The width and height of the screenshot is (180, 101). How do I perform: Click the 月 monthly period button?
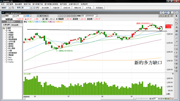[43, 16]
